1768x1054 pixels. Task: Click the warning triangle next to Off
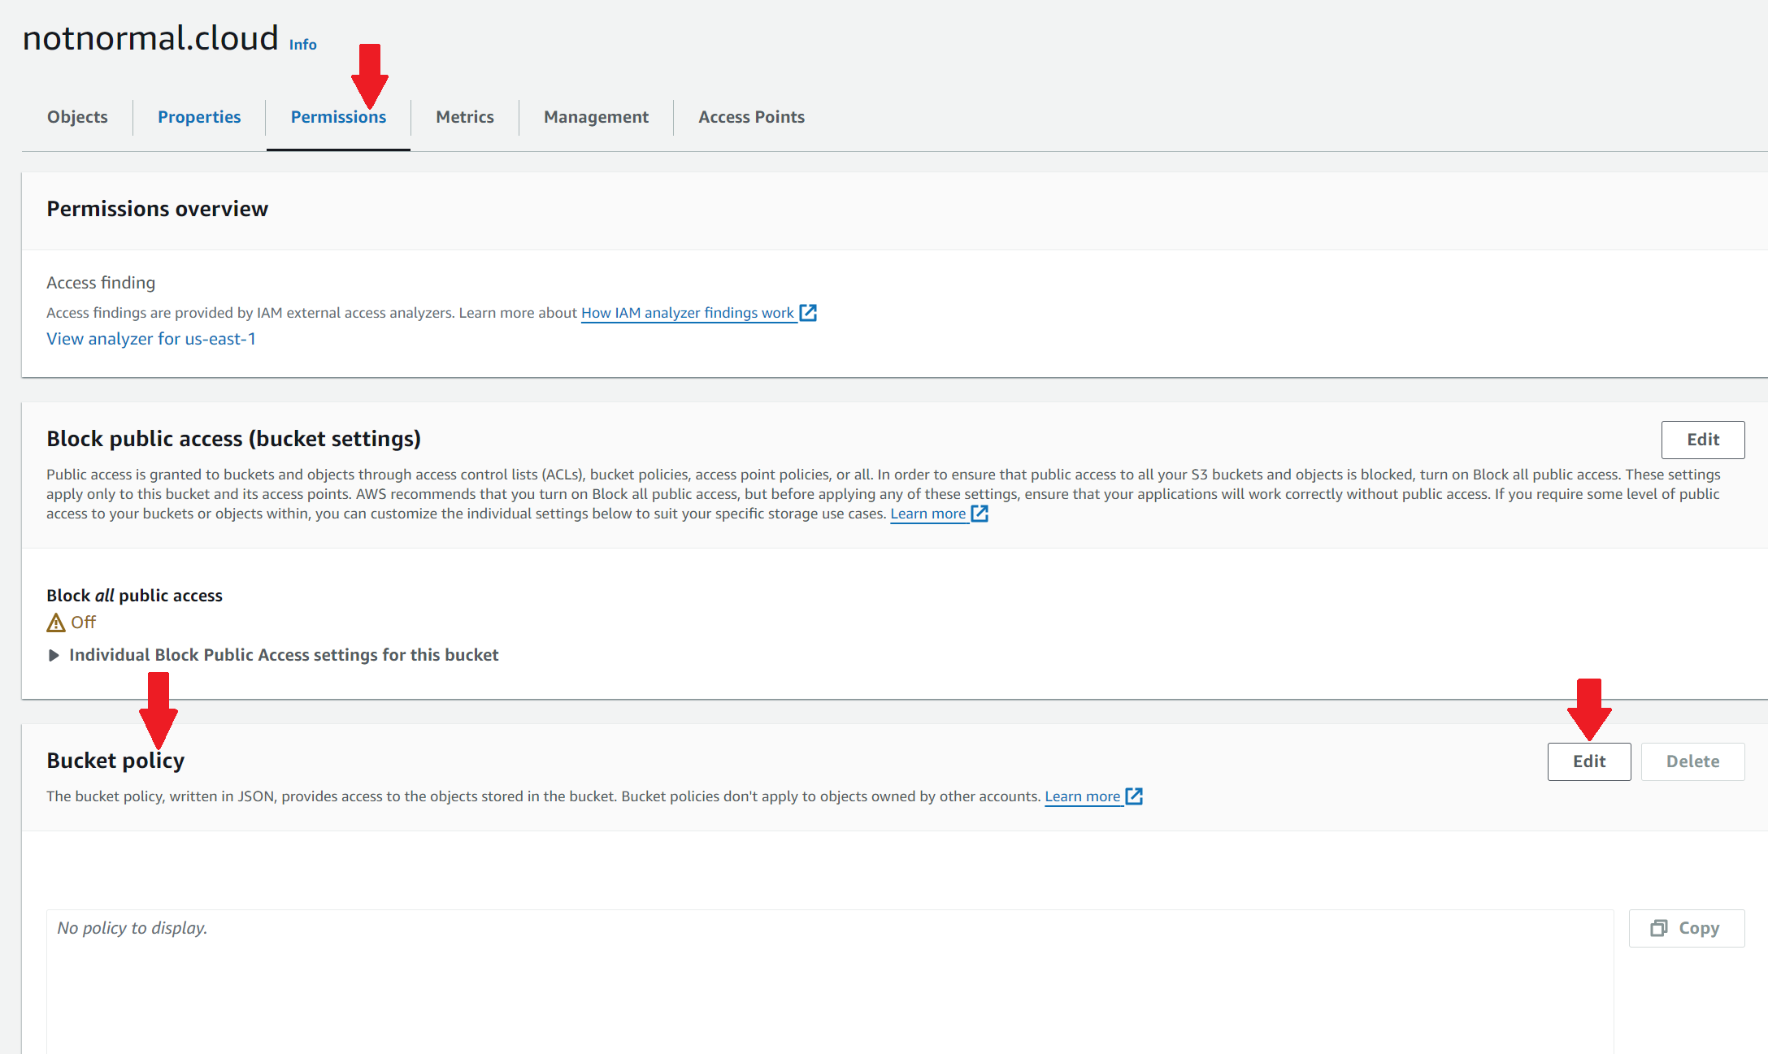[55, 623]
